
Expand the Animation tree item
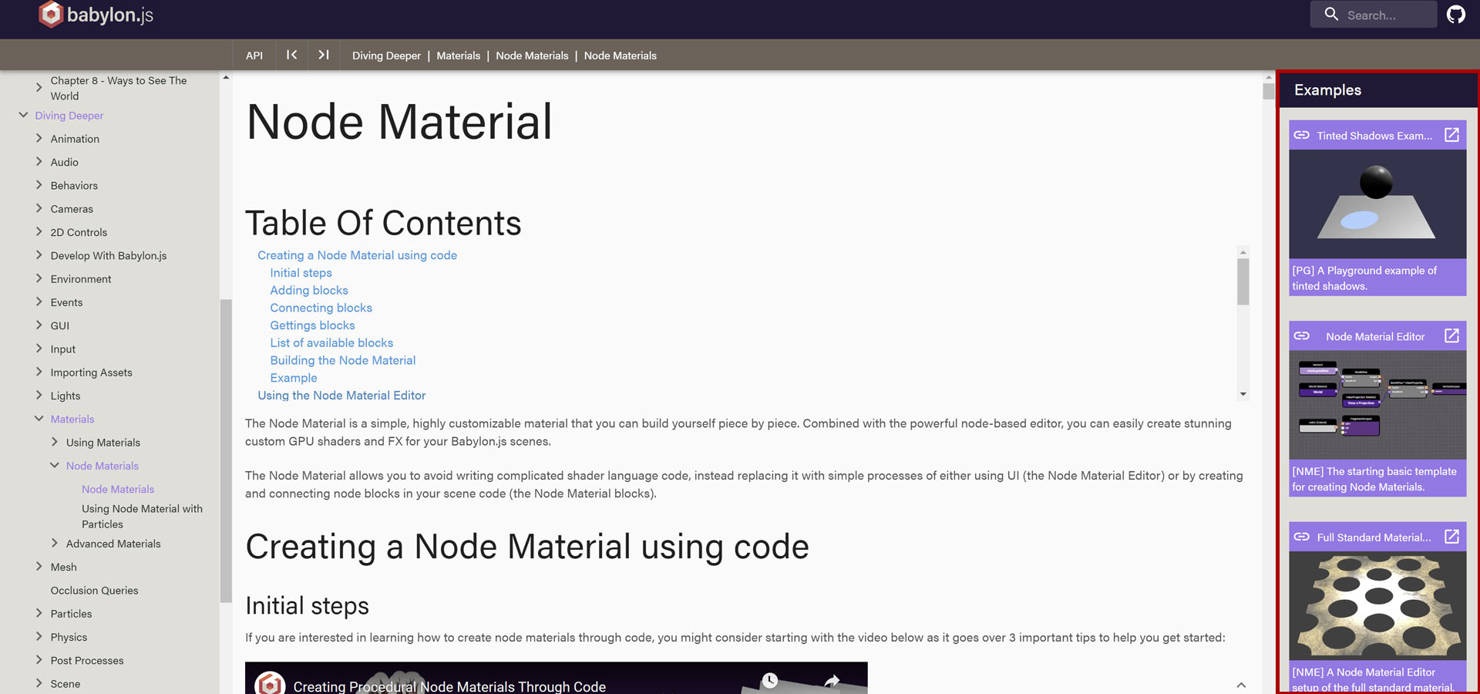(x=39, y=138)
